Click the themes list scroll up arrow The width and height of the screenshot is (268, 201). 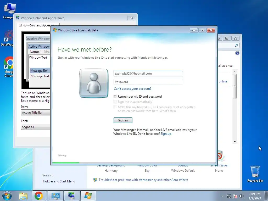click(x=235, y=72)
